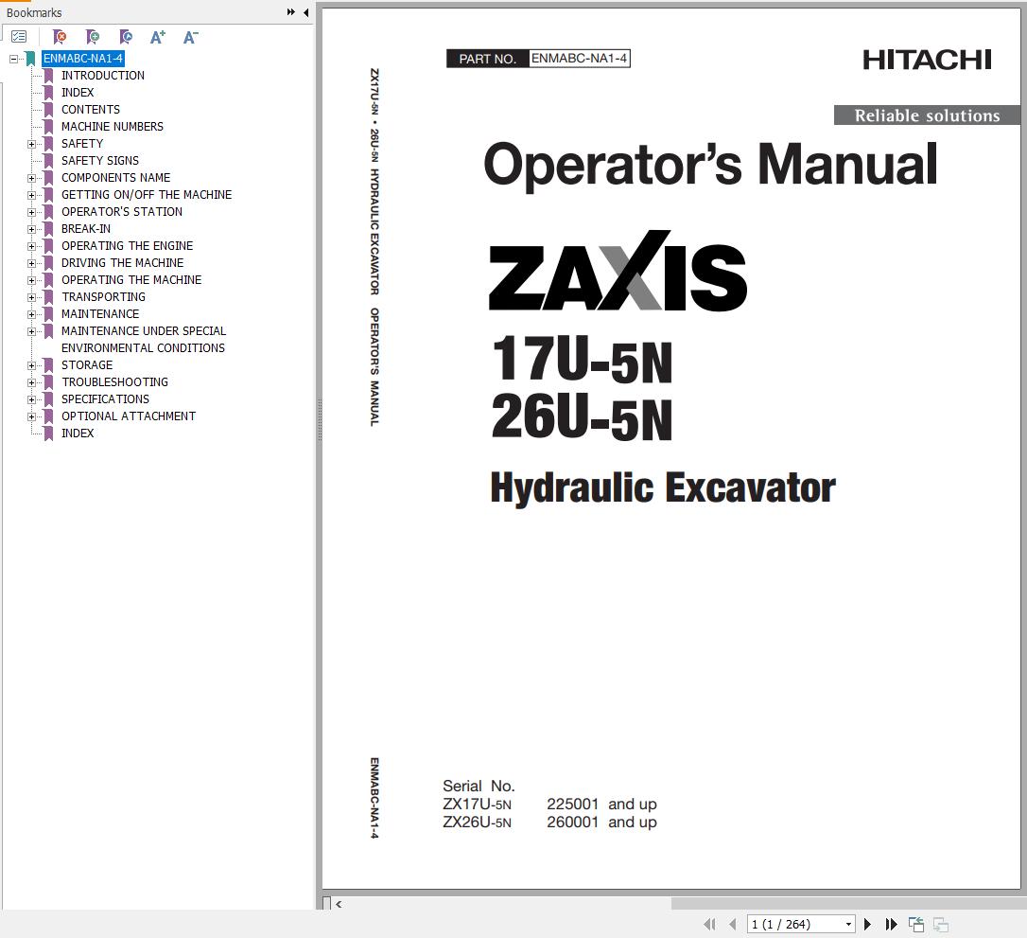Expand the STORAGE bookmark
The image size is (1027, 938).
tap(31, 365)
